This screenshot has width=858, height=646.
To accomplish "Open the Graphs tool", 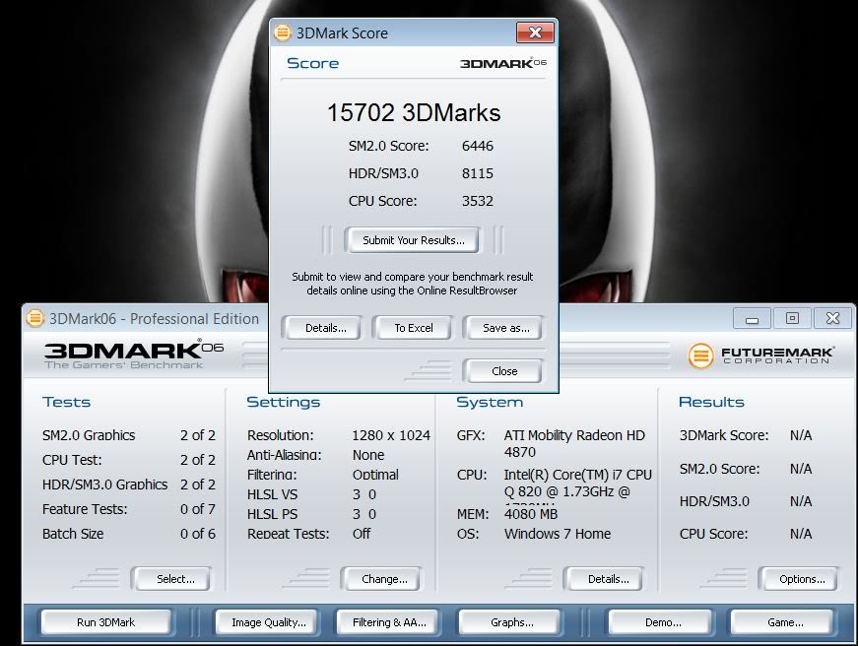I will (x=511, y=622).
